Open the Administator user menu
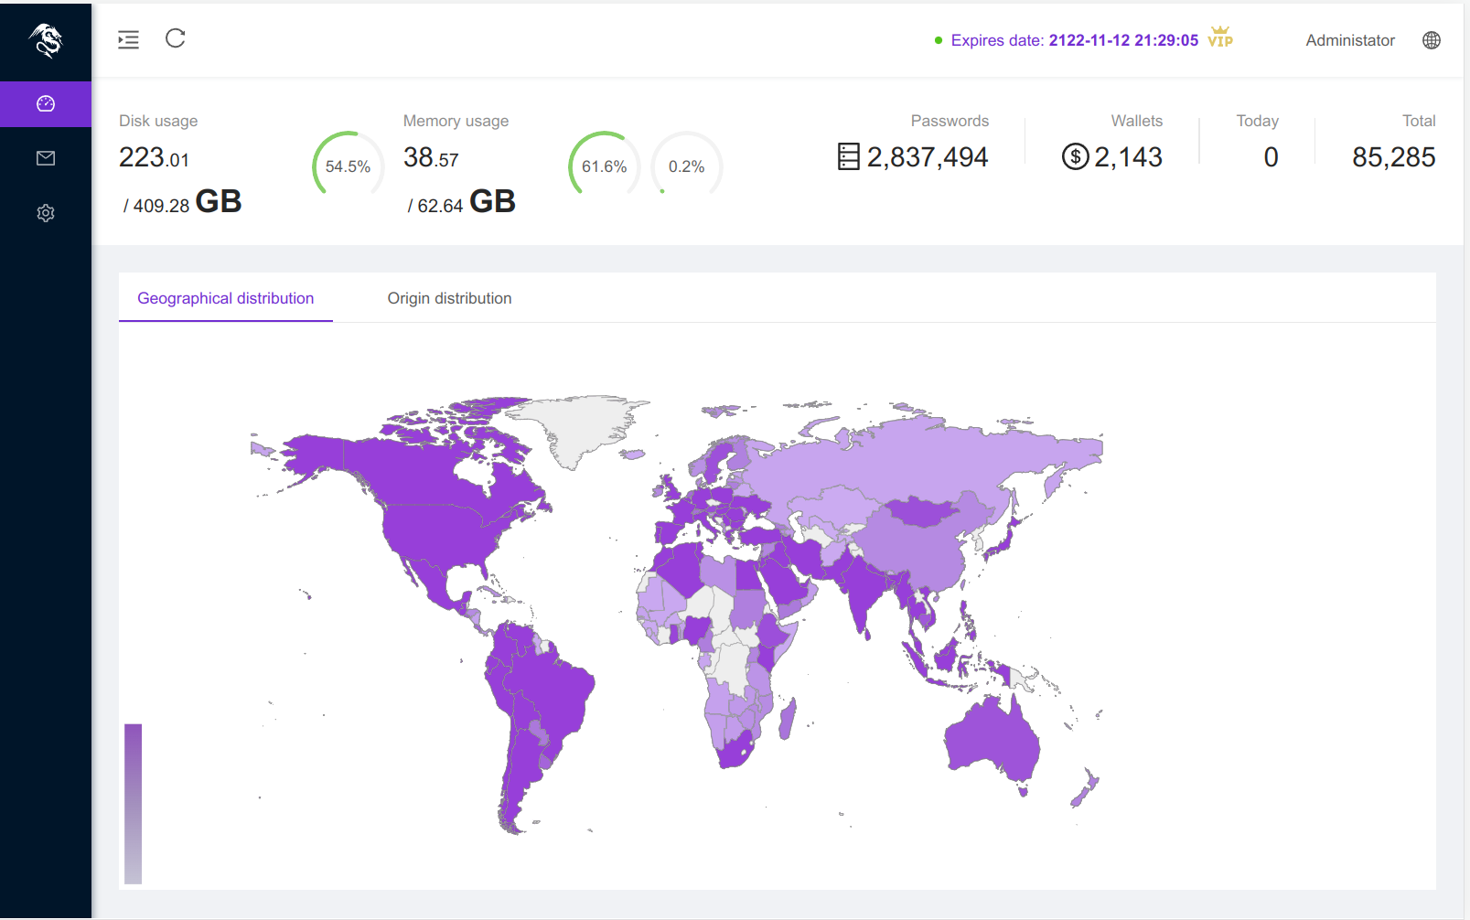Viewport: 1470px width, 920px height. click(x=1350, y=40)
